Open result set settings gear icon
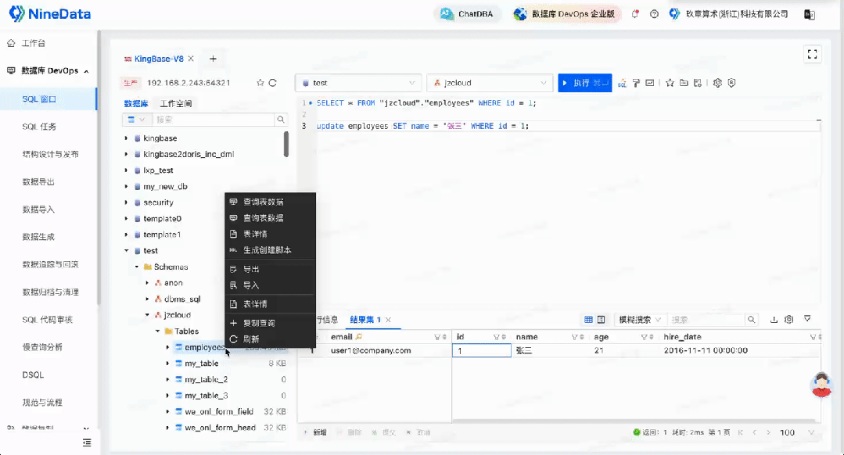Screen dimensions: 844x455 (789, 320)
